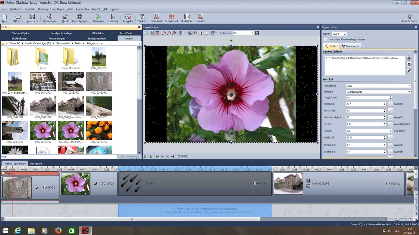
Task: Zoom in on the Layoutdesigner
Action: pyautogui.click(x=164, y=33)
